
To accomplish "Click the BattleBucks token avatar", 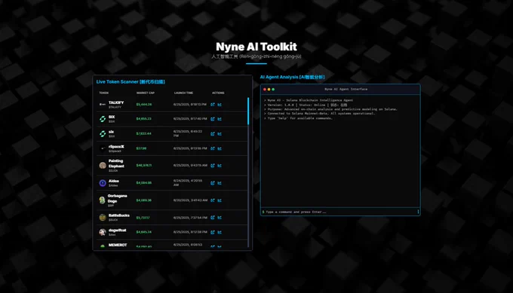I will click(103, 217).
